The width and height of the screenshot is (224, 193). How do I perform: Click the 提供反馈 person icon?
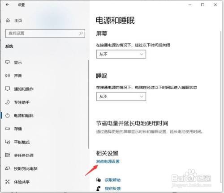coord(99,189)
